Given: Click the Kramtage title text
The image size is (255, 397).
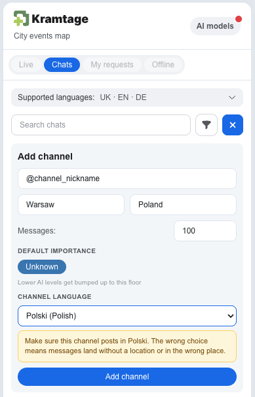Looking at the screenshot, I should click(x=60, y=19).
